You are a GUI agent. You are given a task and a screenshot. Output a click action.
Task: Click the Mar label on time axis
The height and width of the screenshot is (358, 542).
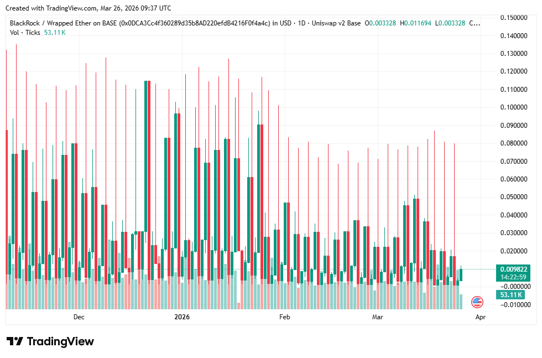click(x=377, y=317)
